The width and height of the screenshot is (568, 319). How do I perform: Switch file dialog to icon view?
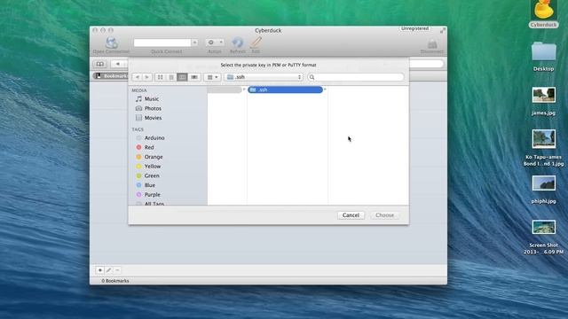point(160,77)
